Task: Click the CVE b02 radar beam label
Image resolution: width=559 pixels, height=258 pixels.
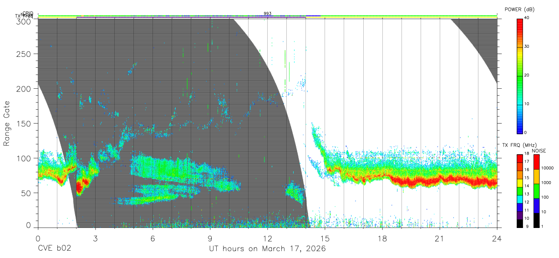Action: [54, 249]
